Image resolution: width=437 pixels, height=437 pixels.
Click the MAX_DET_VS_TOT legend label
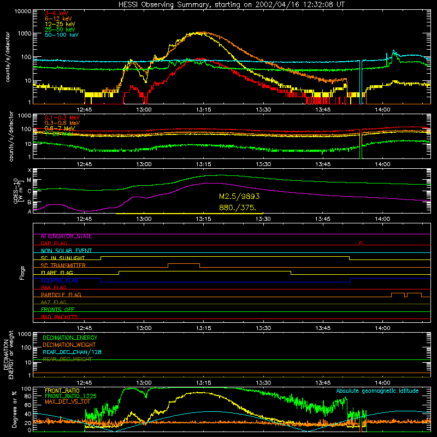pyautogui.click(x=67, y=401)
